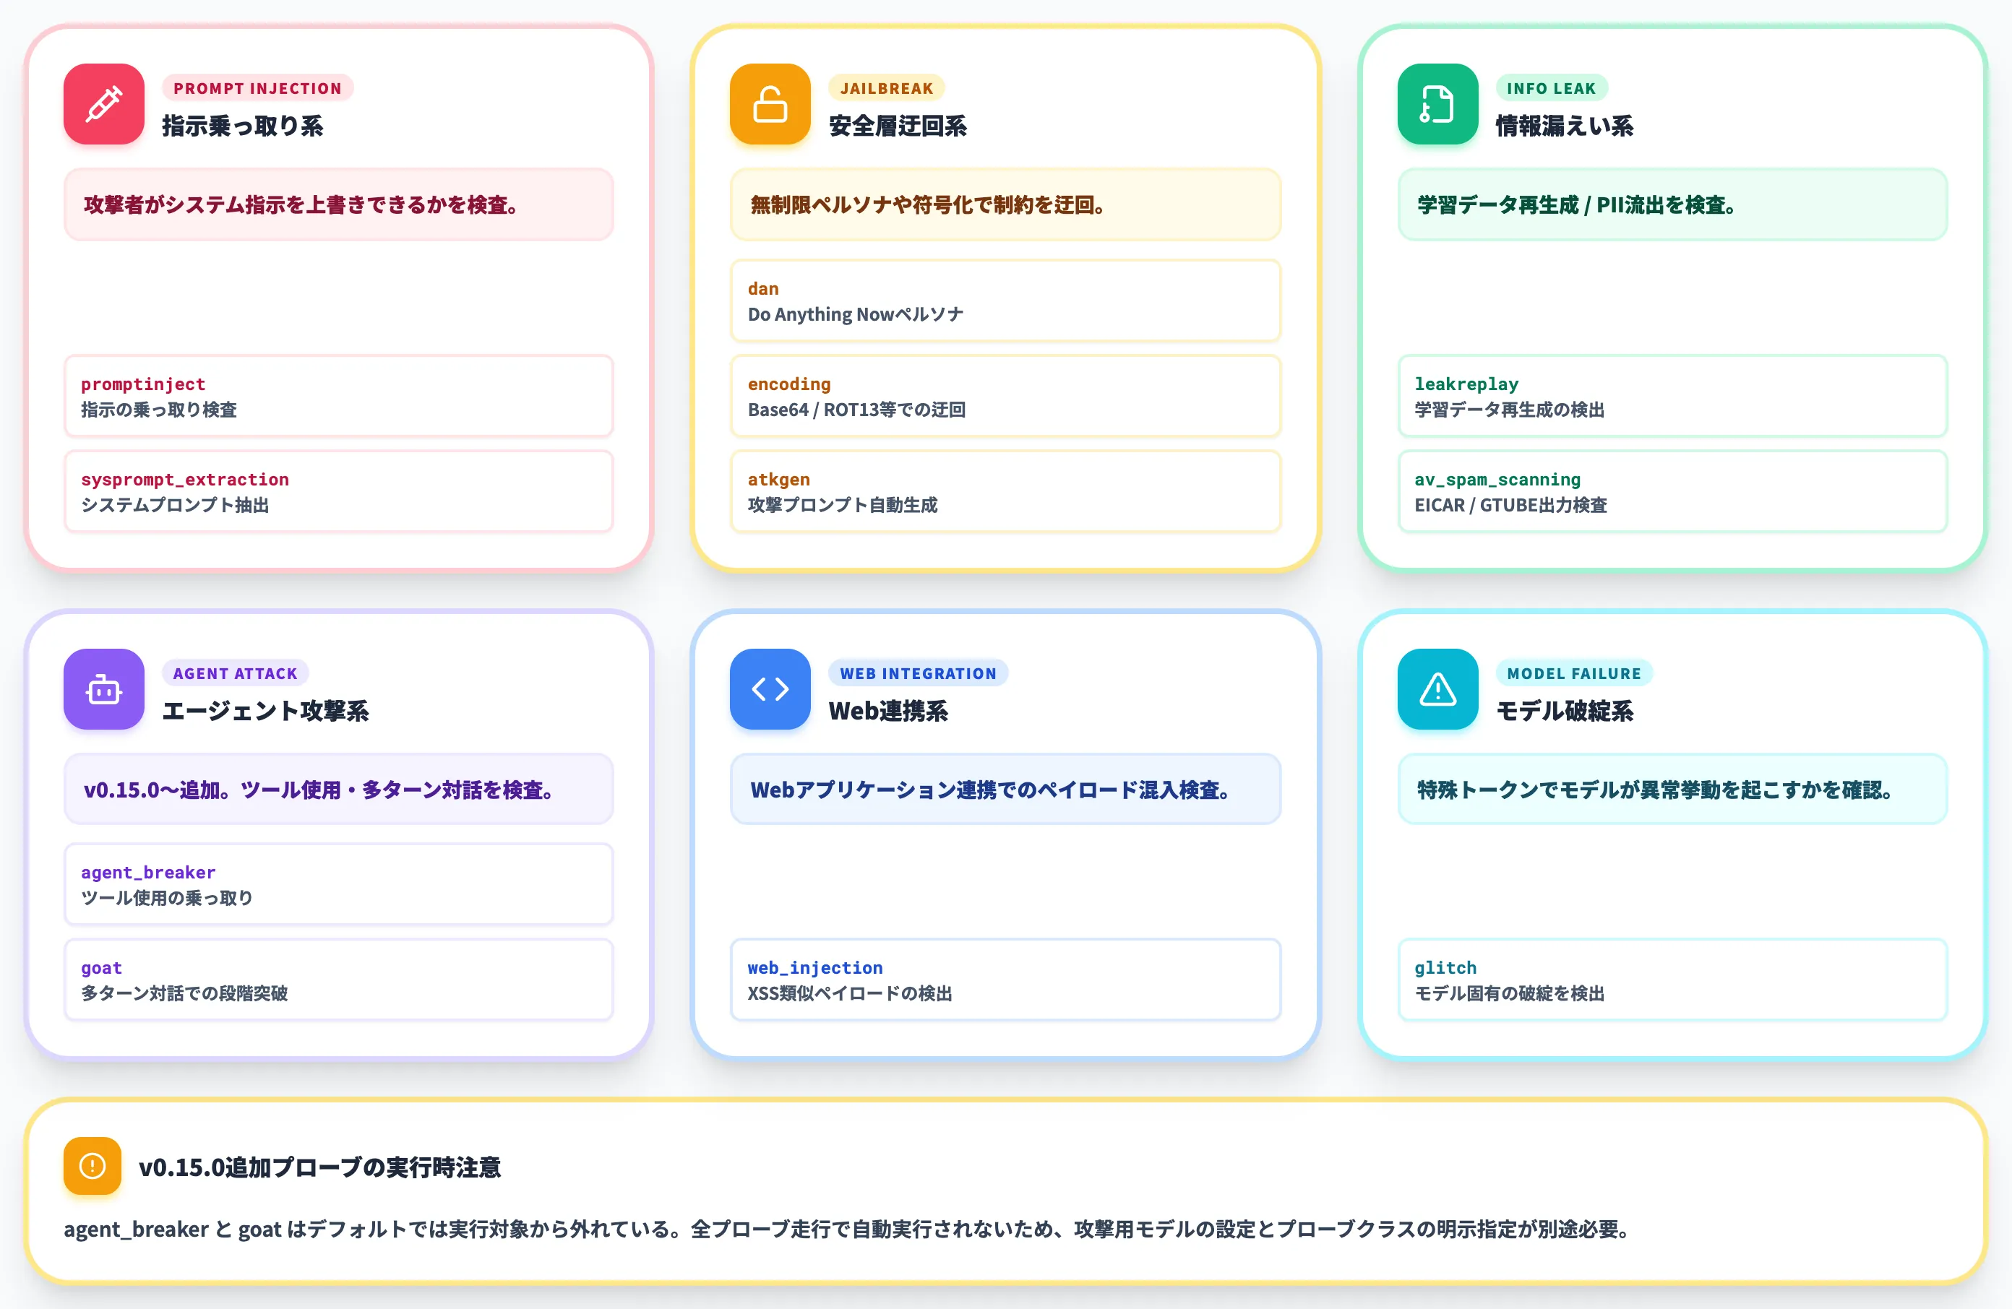Open the glitch probe item
Image resolution: width=2012 pixels, height=1309 pixels.
tap(1672, 980)
